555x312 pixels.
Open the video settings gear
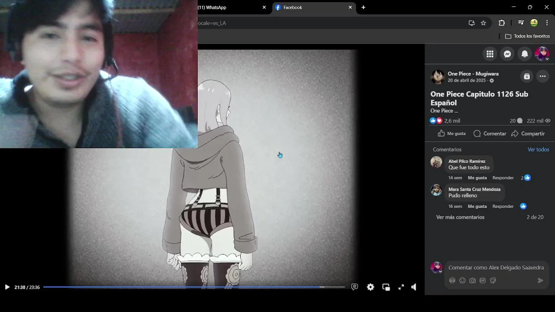coord(370,287)
